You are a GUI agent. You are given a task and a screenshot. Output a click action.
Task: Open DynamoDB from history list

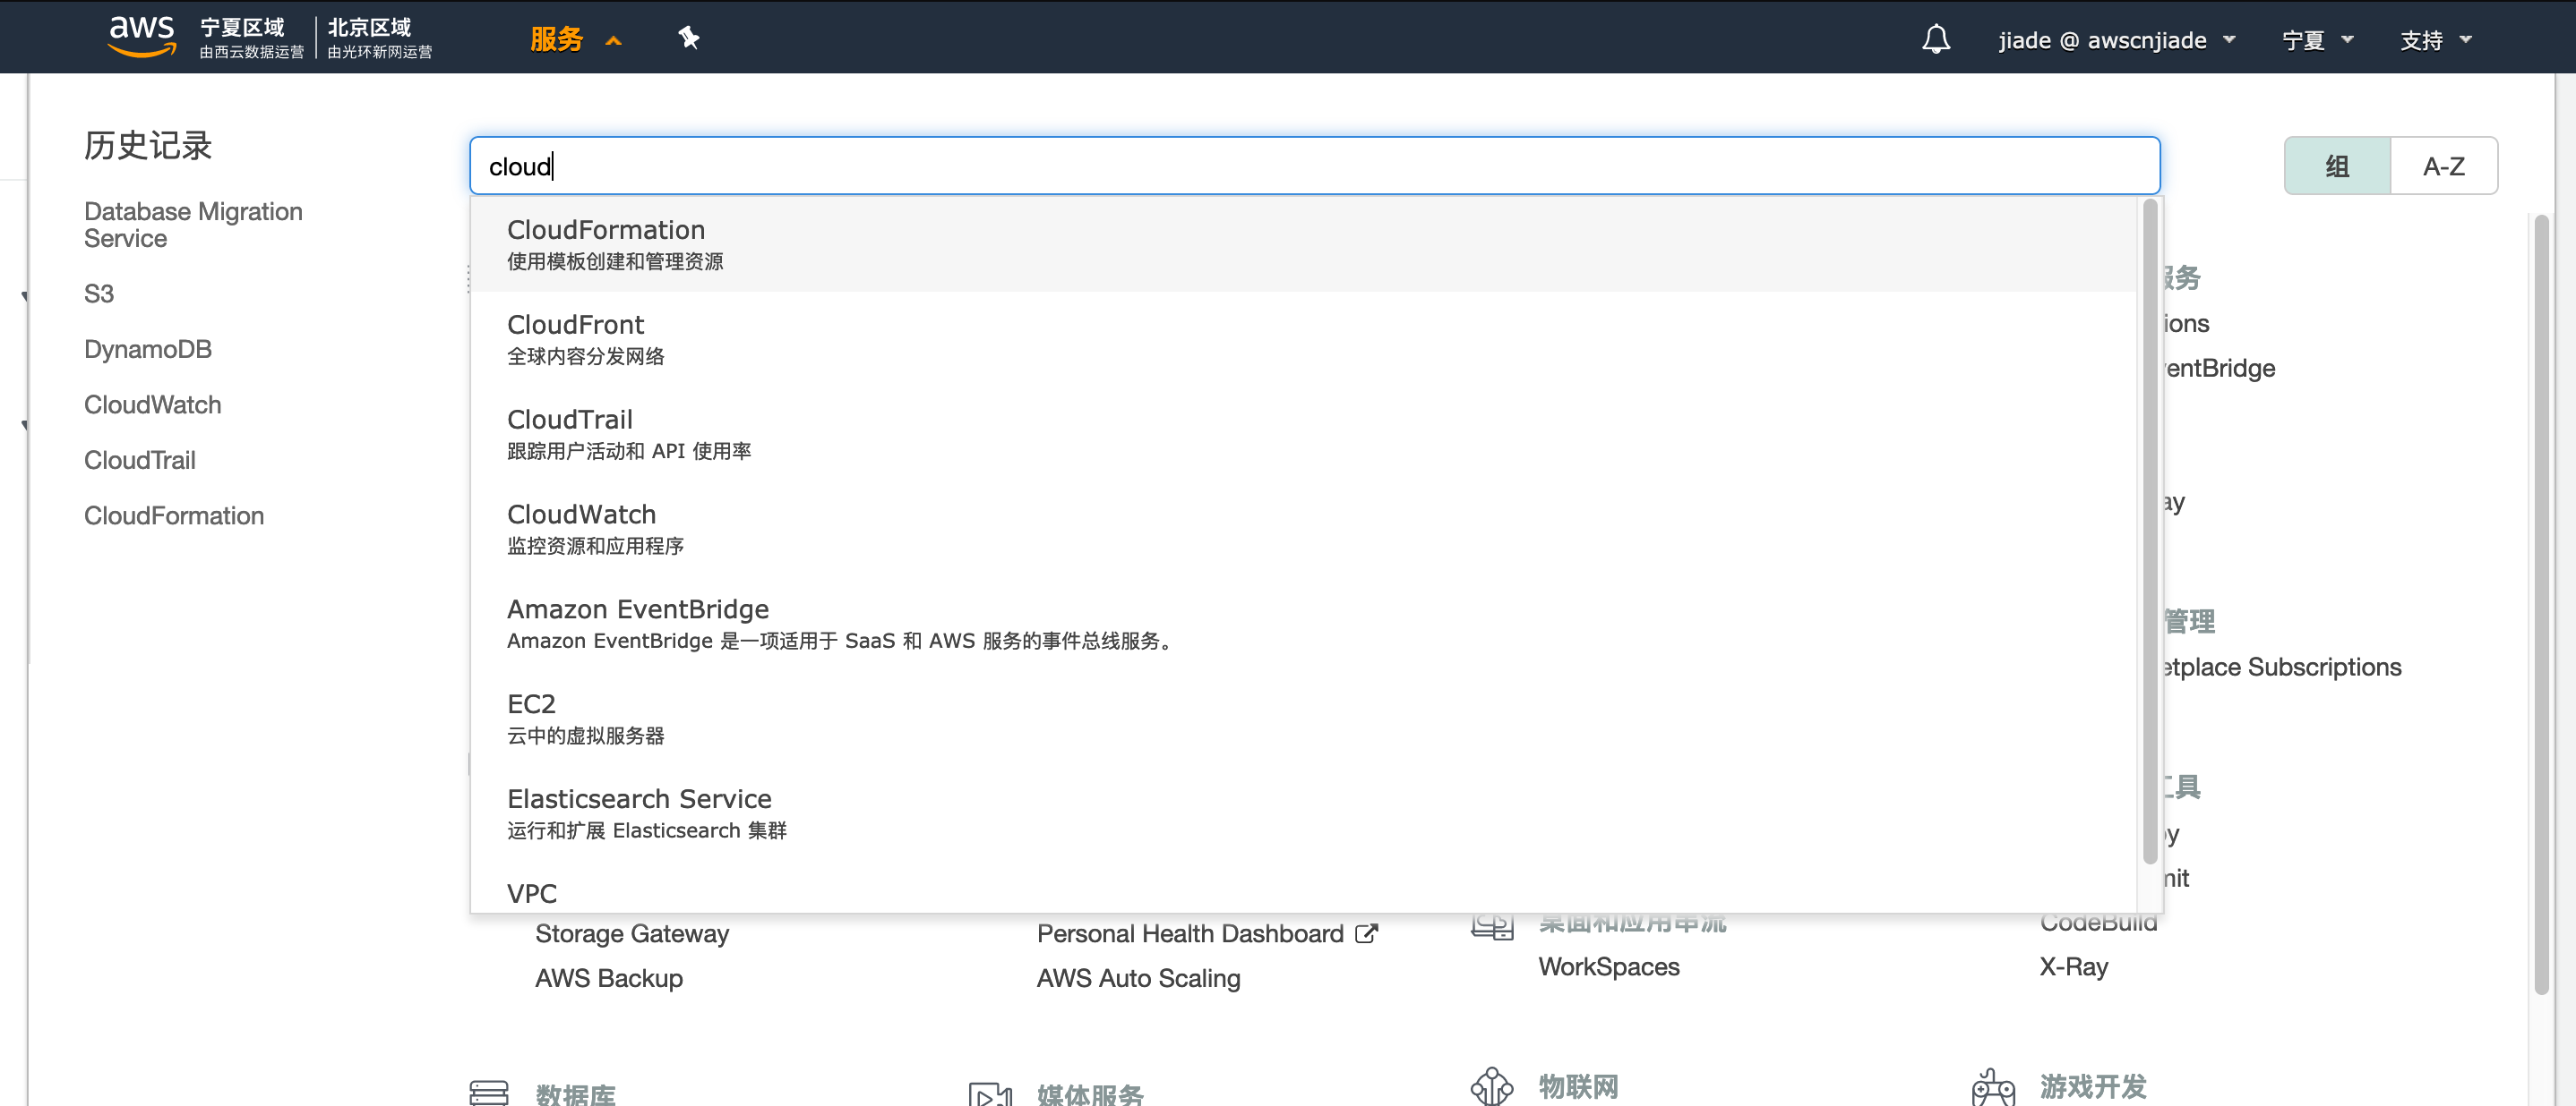pyautogui.click(x=148, y=349)
